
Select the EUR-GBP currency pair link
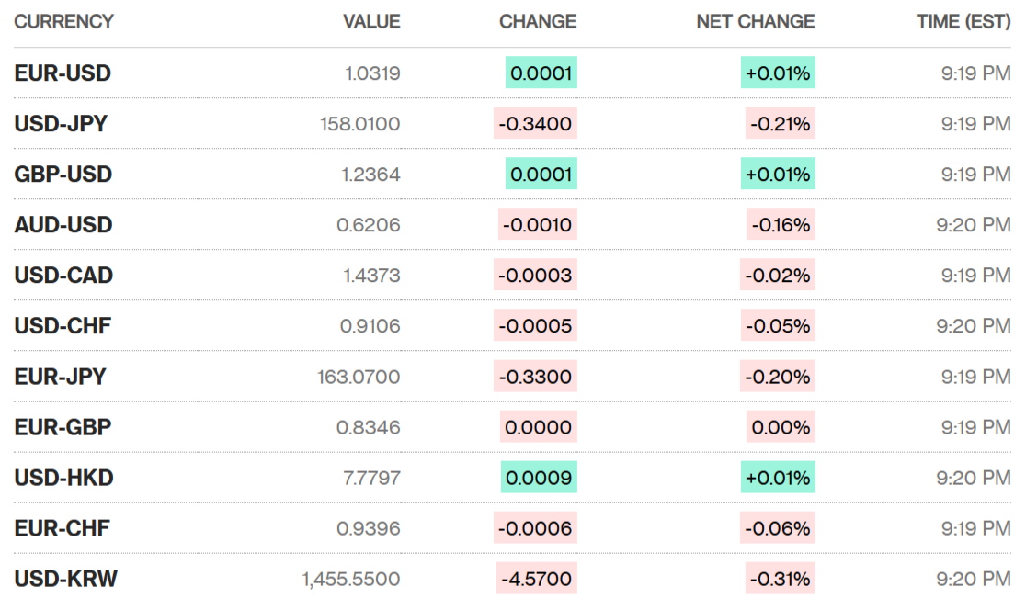point(63,427)
